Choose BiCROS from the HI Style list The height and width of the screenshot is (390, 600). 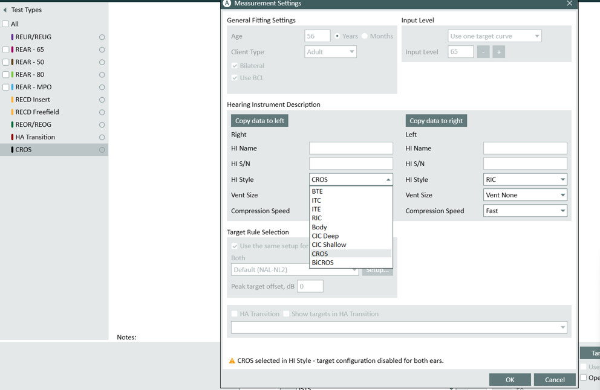[x=351, y=263]
